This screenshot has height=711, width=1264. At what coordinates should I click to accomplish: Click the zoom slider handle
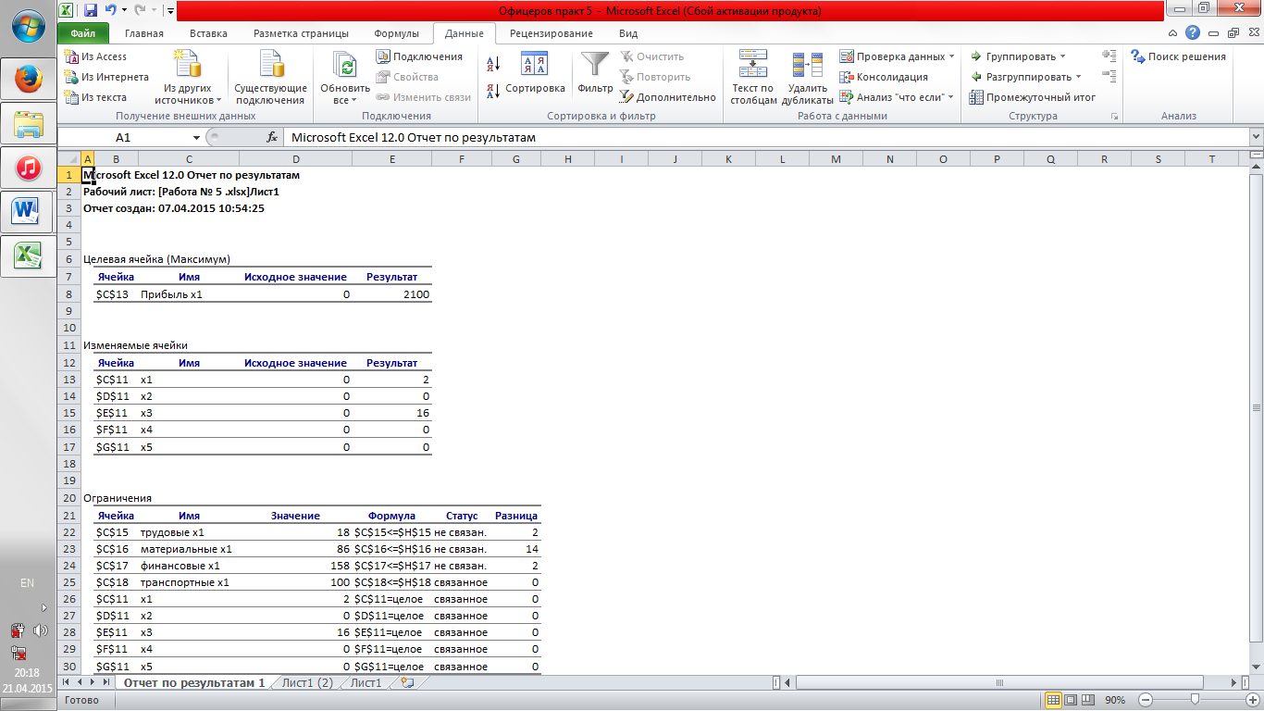pos(1196,700)
